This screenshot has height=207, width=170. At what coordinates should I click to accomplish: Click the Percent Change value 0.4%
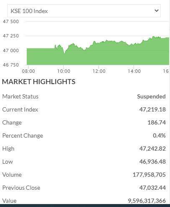159,135
